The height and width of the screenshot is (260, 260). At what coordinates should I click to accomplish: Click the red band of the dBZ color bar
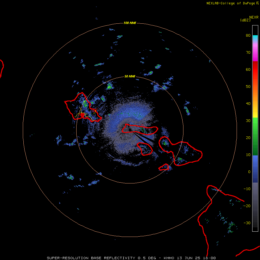(x=255, y=70)
